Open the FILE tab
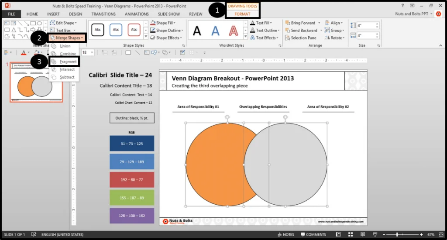The height and width of the screenshot is (240, 447). tap(11, 14)
